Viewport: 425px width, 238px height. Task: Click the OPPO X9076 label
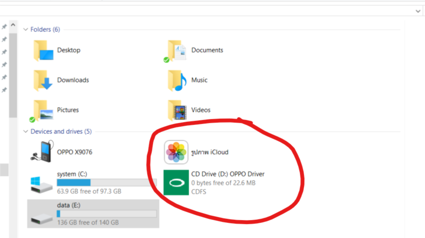(75, 152)
